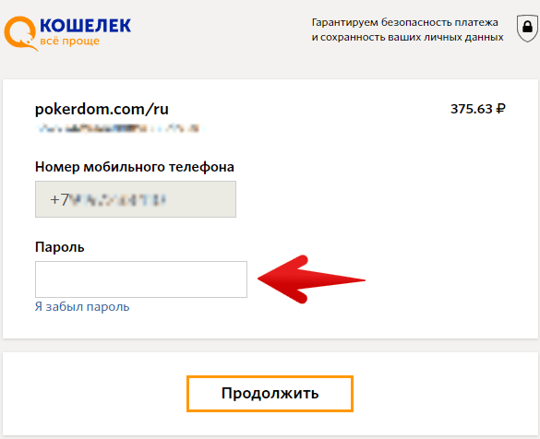Focus the Пароль password input field

pyautogui.click(x=141, y=279)
